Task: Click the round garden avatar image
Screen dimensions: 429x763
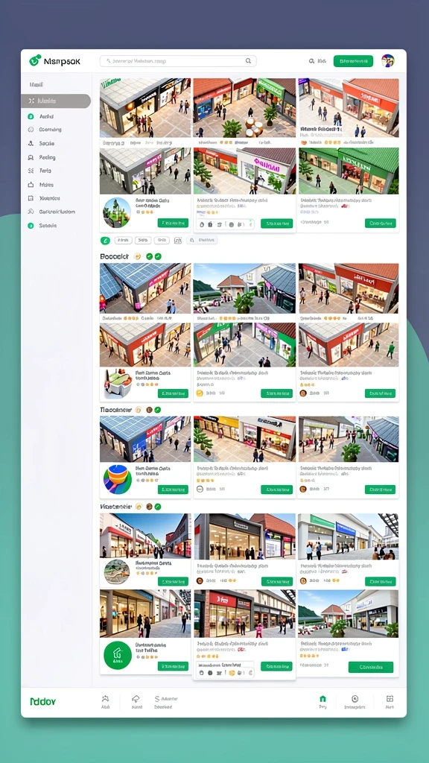Action: click(x=117, y=212)
